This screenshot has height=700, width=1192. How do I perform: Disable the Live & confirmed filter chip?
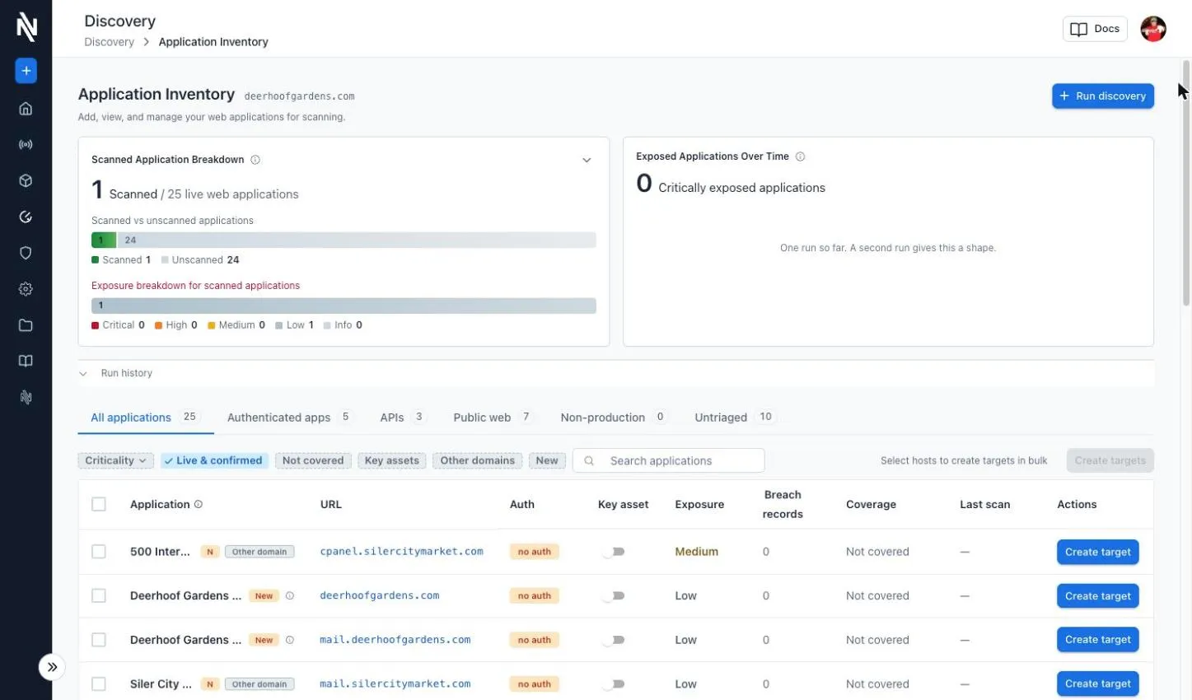pos(214,460)
